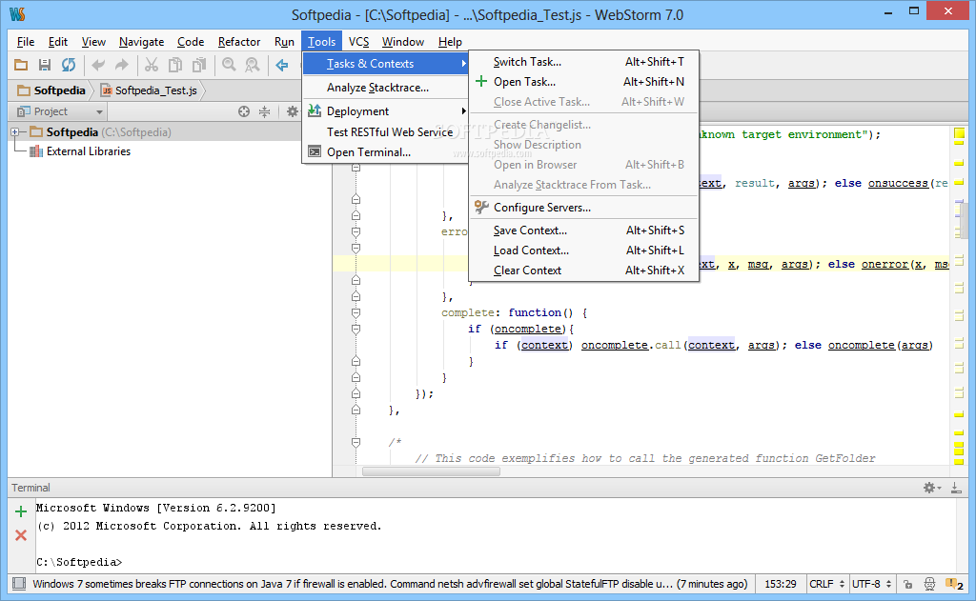The width and height of the screenshot is (976, 601).
Task: Click the Terminal panel title
Action: (30, 488)
